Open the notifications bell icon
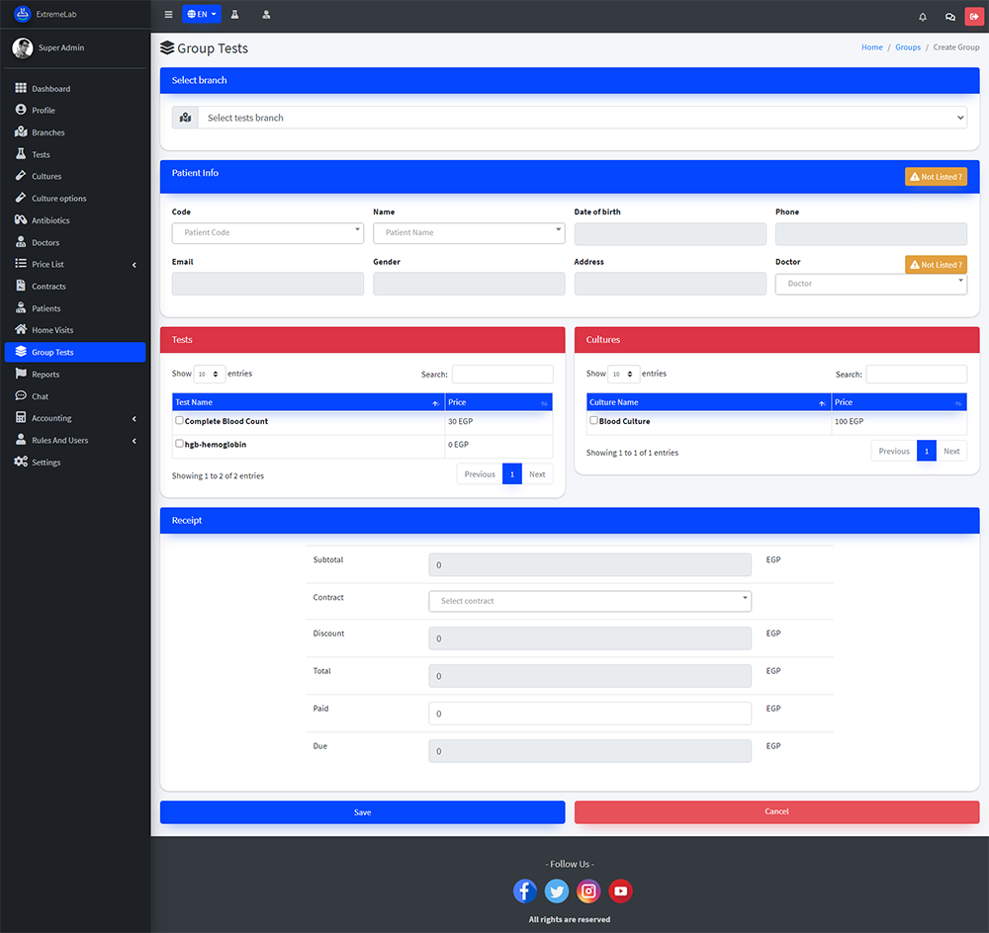This screenshot has height=933, width=989. click(x=923, y=16)
